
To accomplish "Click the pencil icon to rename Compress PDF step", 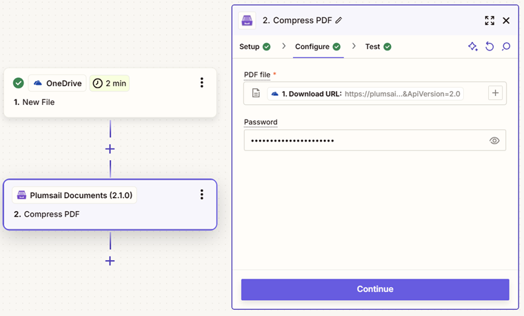I will point(339,21).
